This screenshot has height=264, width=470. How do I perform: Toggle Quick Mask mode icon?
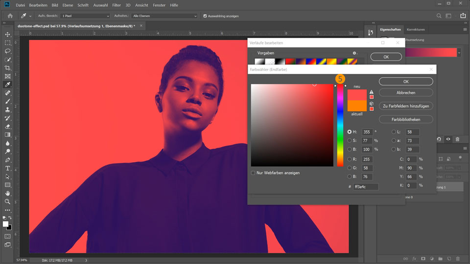(x=7, y=237)
